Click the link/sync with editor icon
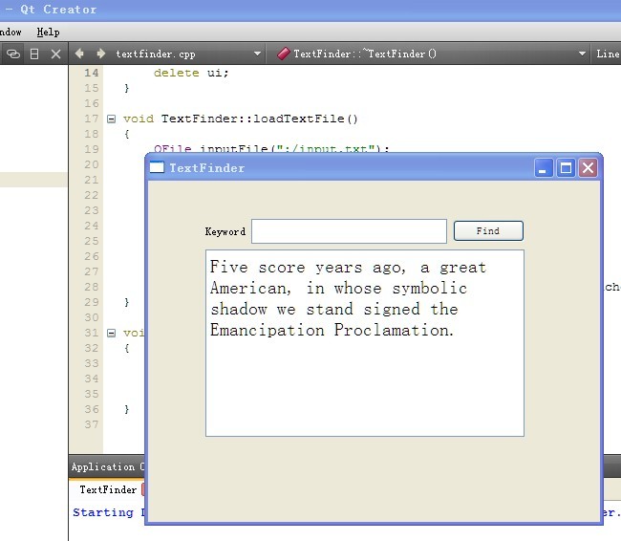621x541 pixels. click(x=13, y=54)
